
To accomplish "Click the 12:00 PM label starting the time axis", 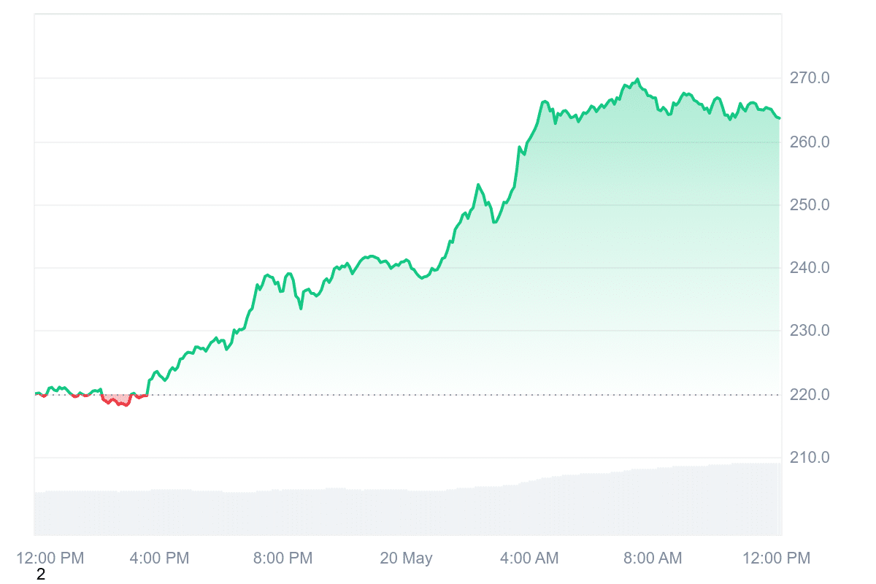I will (x=50, y=558).
